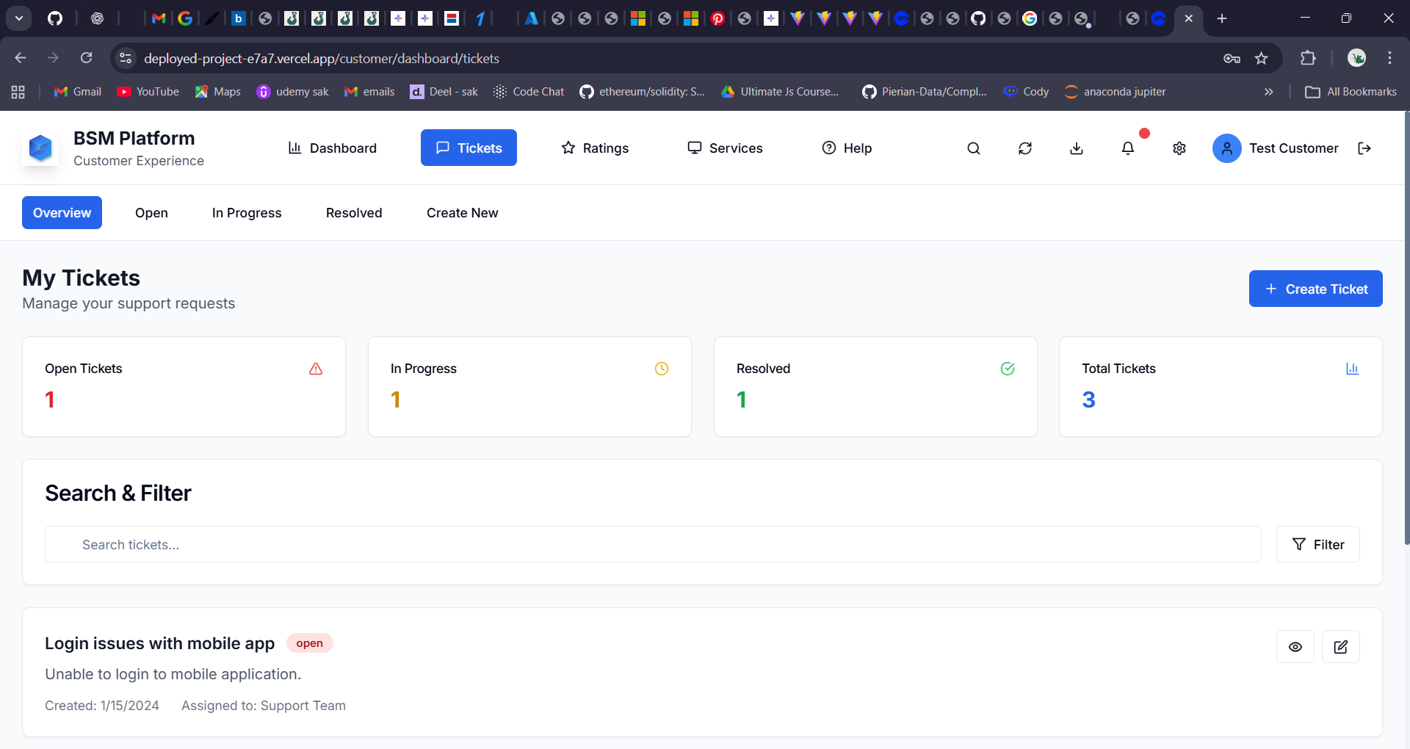
Task: Click the download icon in header
Action: point(1077,148)
